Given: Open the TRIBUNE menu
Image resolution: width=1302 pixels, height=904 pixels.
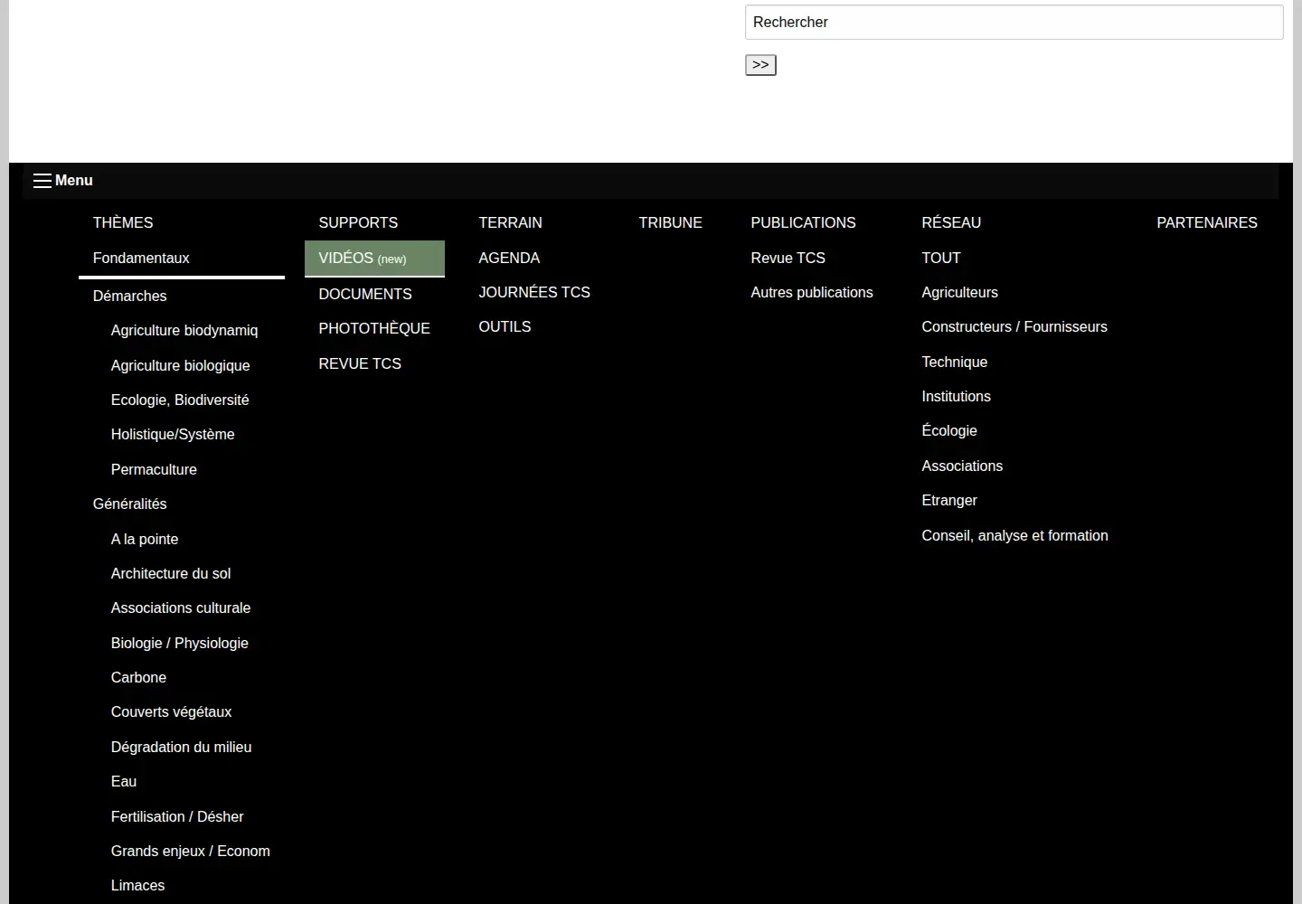Looking at the screenshot, I should (x=671, y=222).
